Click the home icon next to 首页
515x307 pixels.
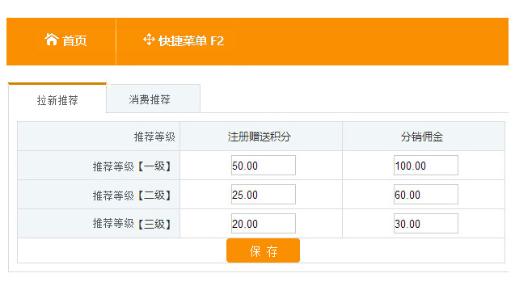(x=51, y=40)
